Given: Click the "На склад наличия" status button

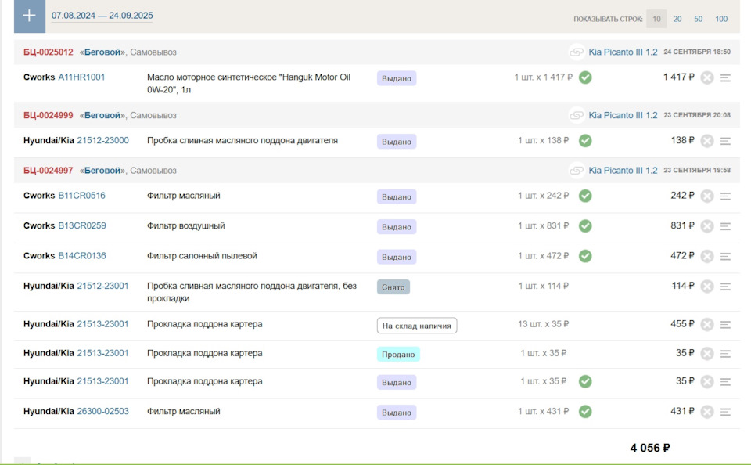Looking at the screenshot, I should pos(416,326).
